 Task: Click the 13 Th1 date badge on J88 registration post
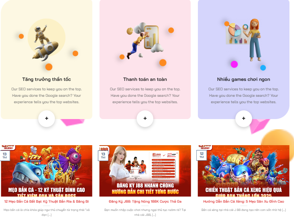click(103, 155)
